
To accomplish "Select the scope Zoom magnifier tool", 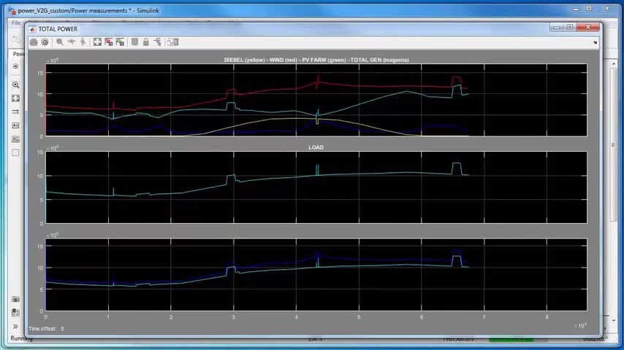I will point(60,42).
